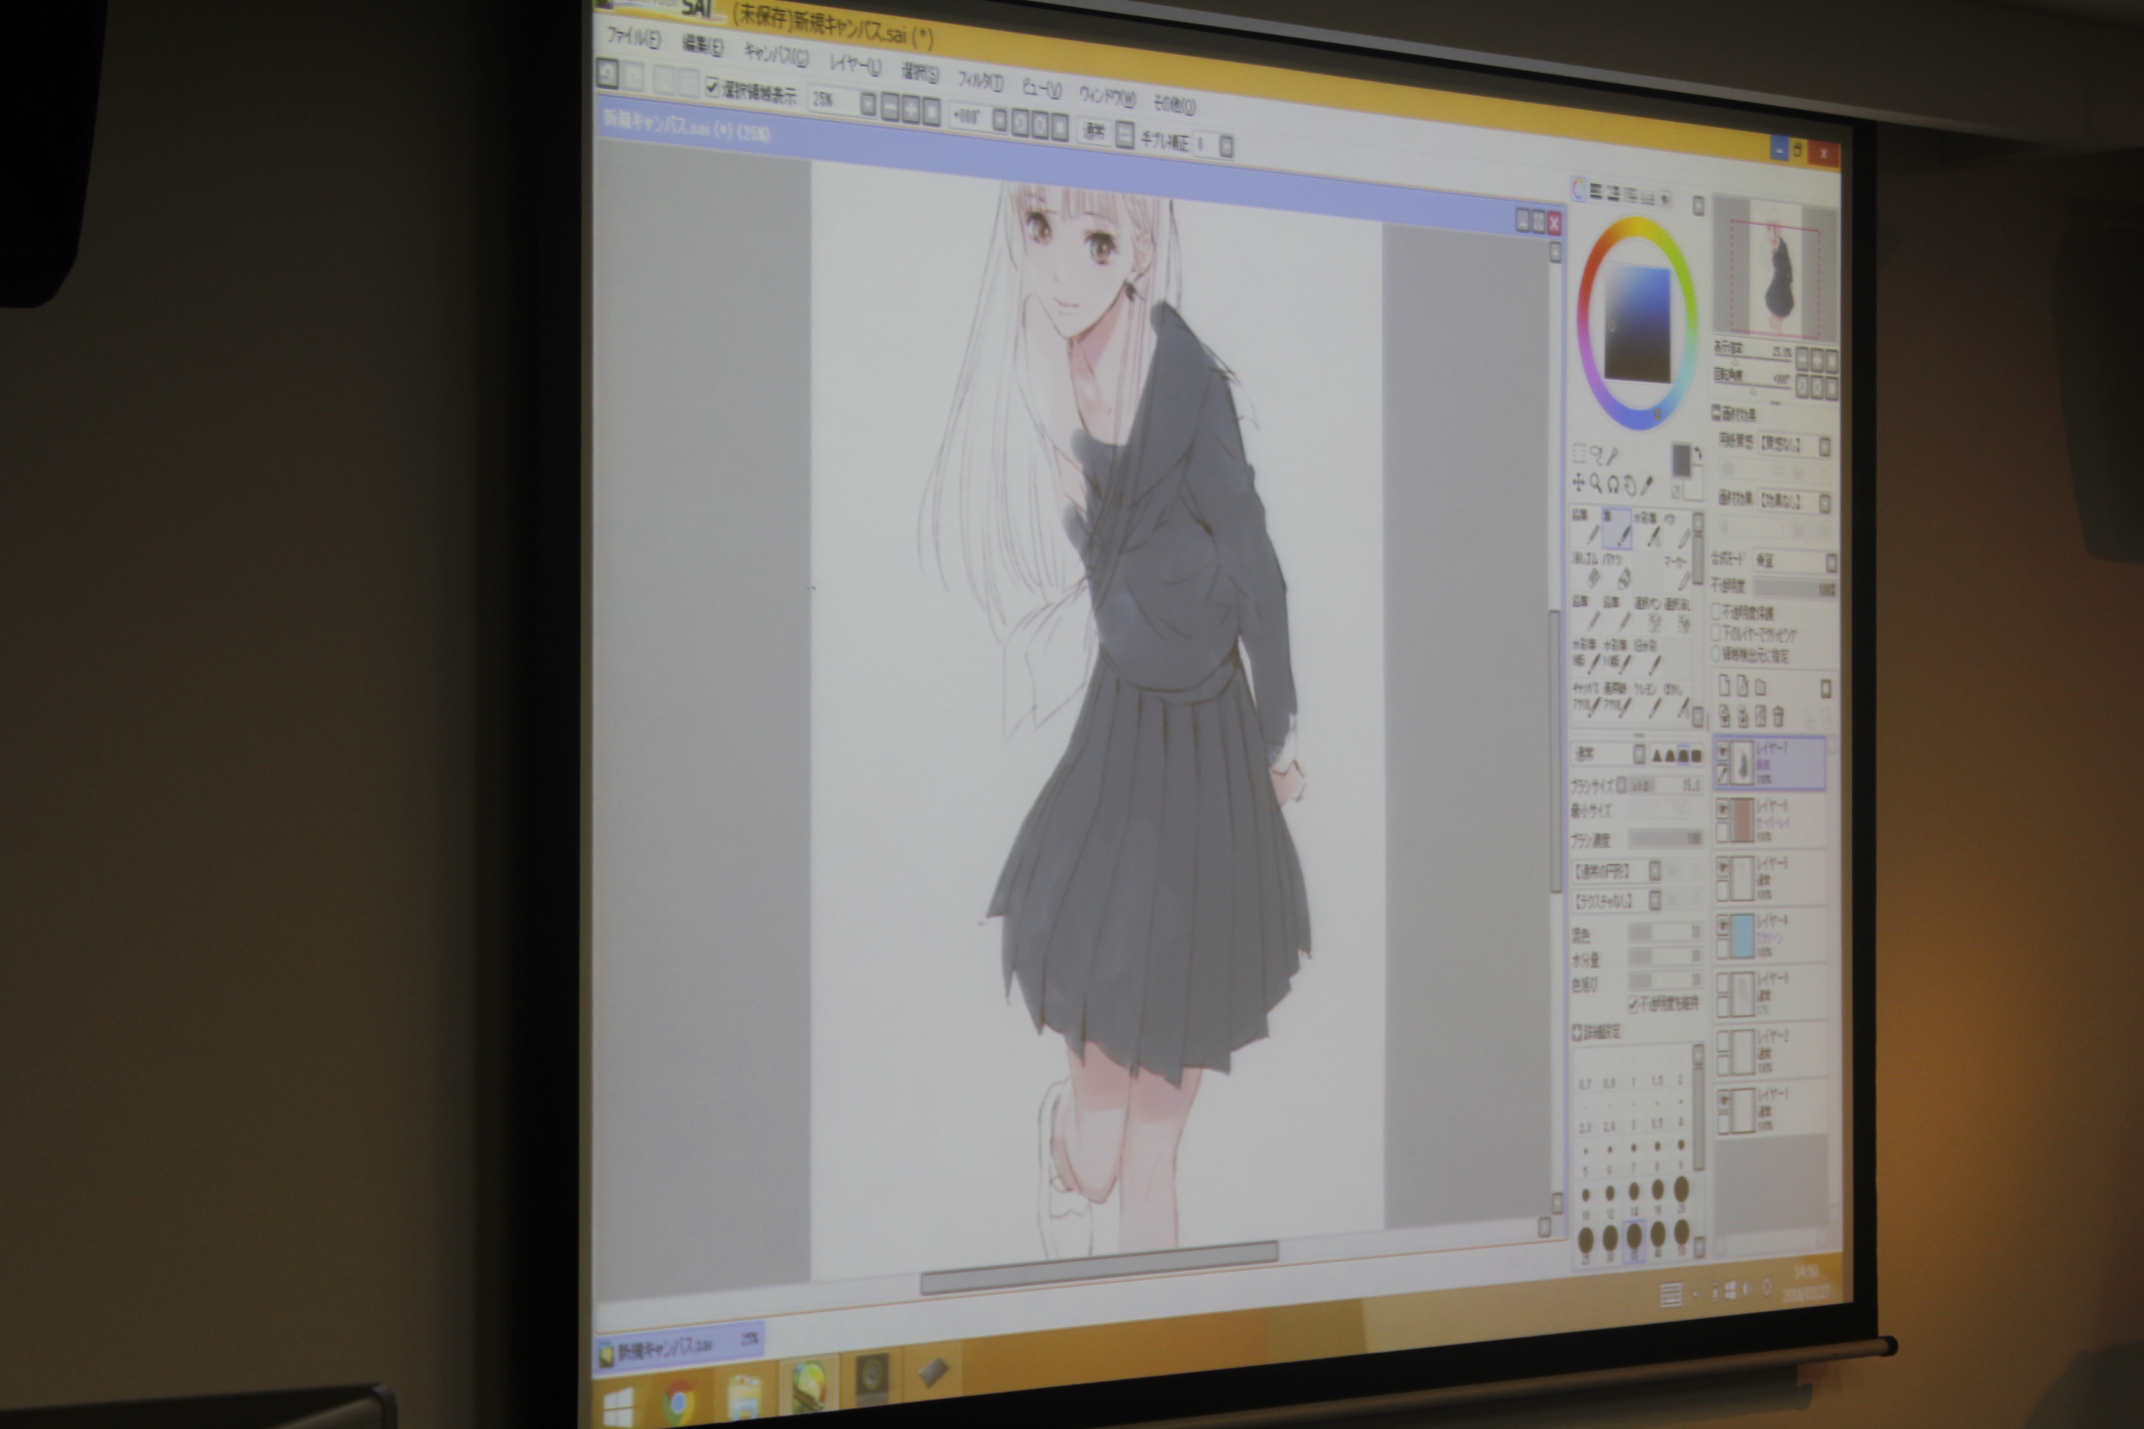Open the 用紙質感 paper texture dropdown
The image size is (2144, 1429).
coord(1825,446)
